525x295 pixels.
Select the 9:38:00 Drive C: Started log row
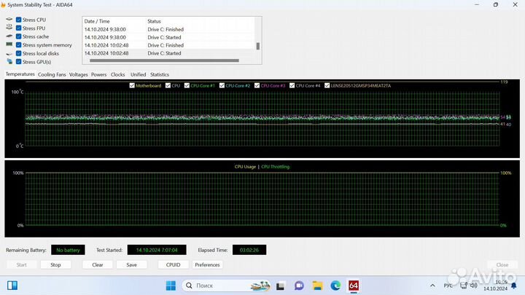click(168, 37)
